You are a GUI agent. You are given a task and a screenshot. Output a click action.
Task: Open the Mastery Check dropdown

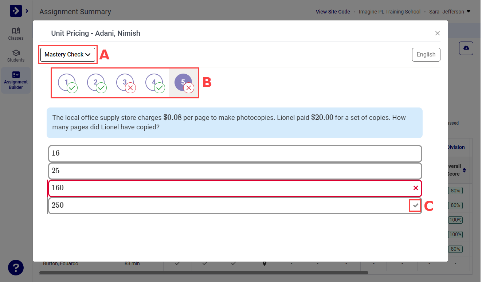(68, 55)
